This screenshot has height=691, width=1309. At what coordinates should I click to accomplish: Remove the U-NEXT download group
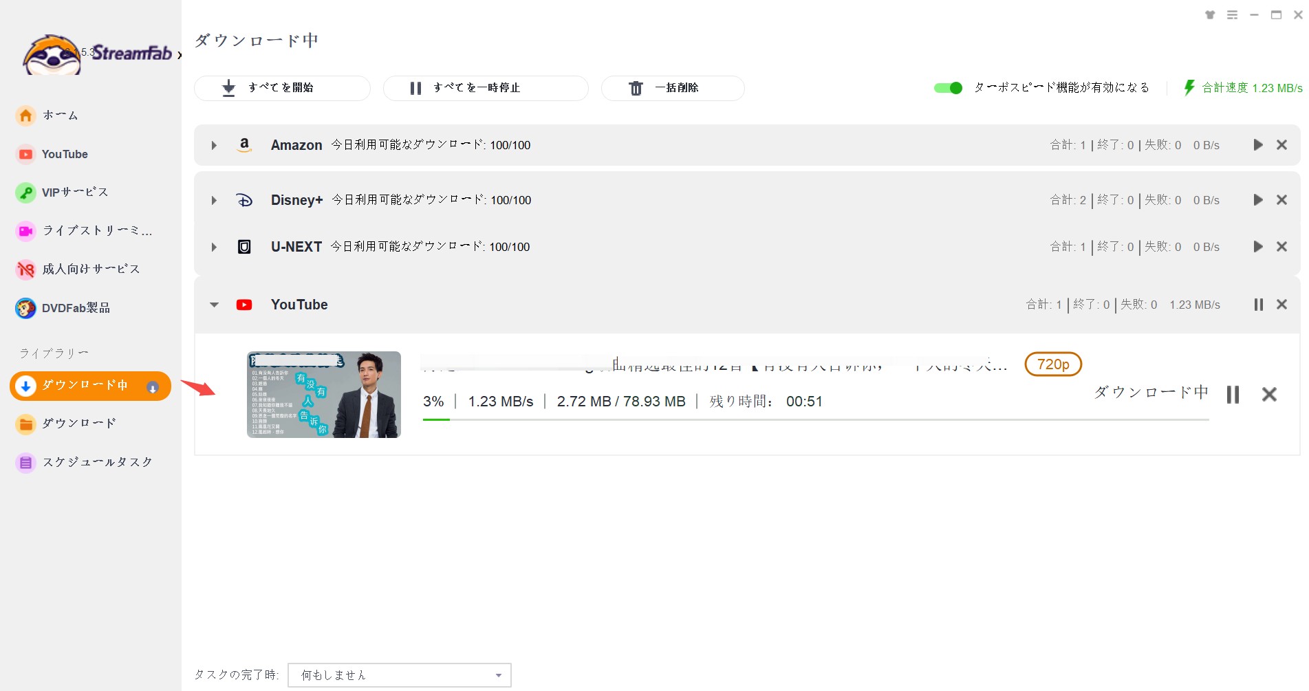click(1281, 247)
